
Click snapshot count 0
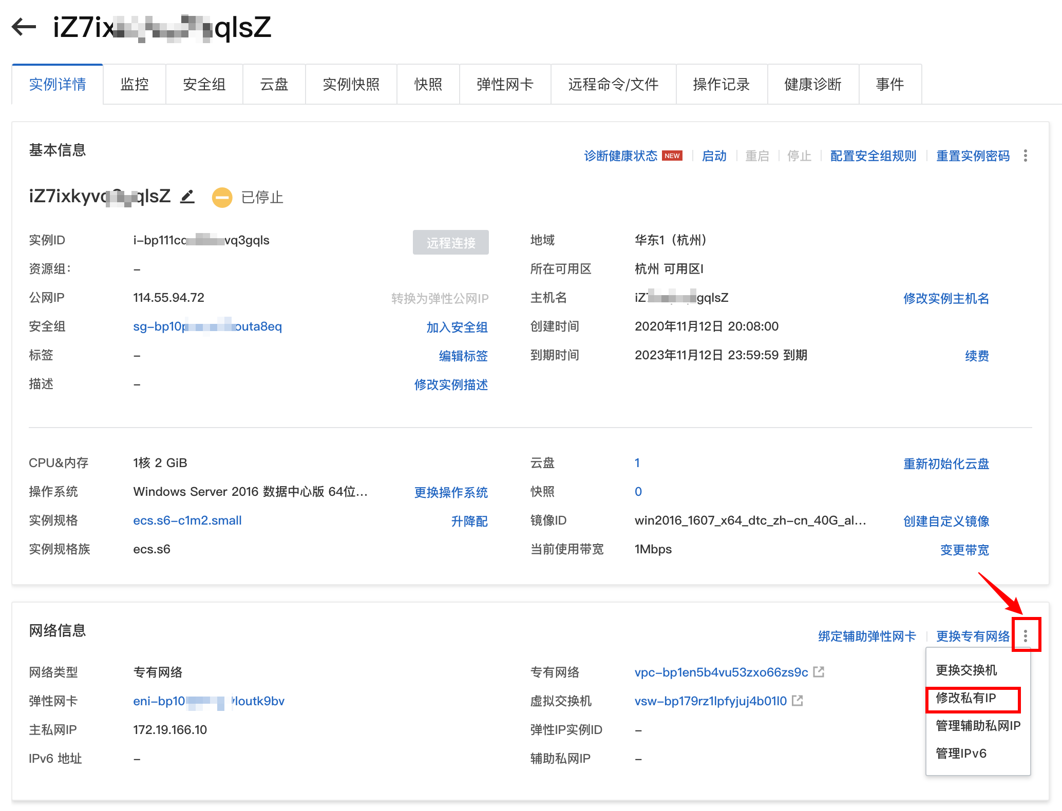coord(638,492)
